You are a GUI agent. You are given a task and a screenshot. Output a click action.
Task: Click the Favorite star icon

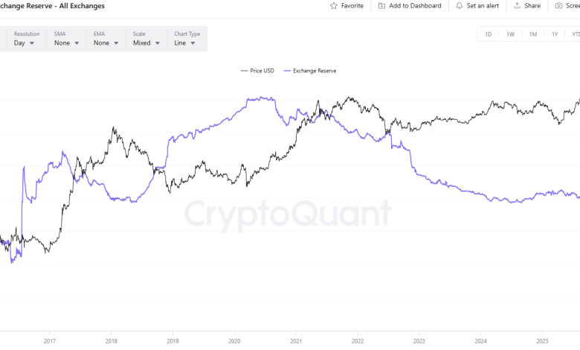click(333, 6)
